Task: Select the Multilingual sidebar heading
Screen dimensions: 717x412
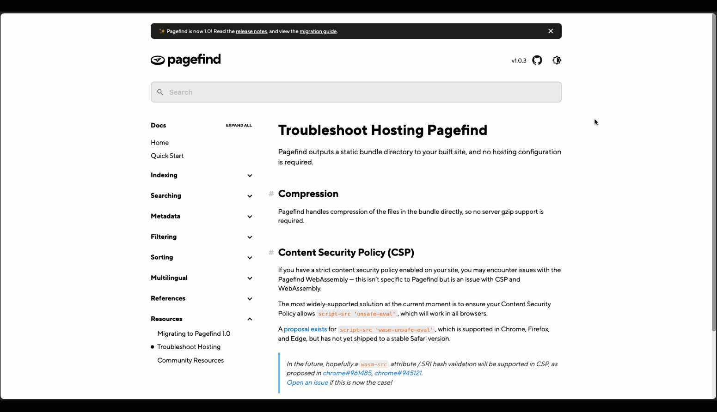Action: [169, 278]
